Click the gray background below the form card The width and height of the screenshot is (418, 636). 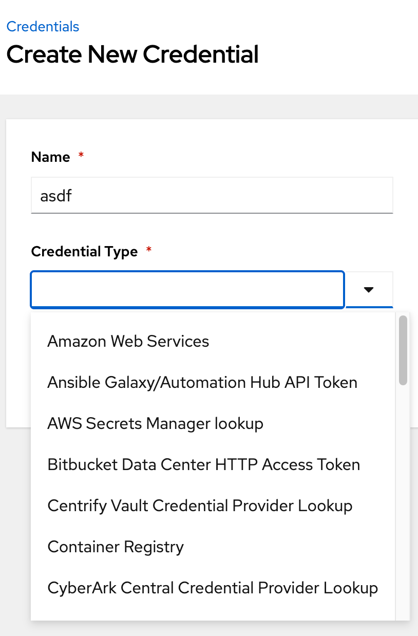pos(15,514)
